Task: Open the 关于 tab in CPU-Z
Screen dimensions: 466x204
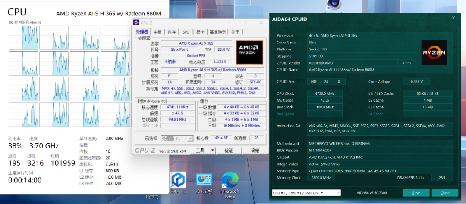Action: click(235, 32)
